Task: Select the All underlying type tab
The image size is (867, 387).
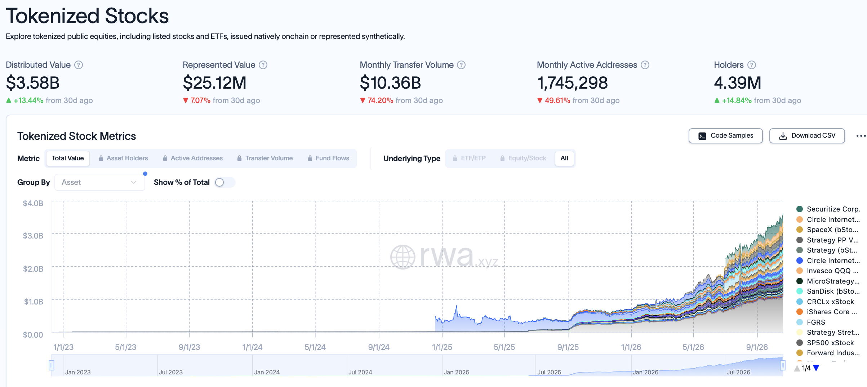Action: (x=564, y=158)
